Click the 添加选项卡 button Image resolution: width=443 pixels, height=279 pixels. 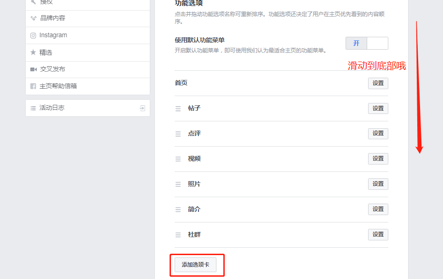click(195, 265)
